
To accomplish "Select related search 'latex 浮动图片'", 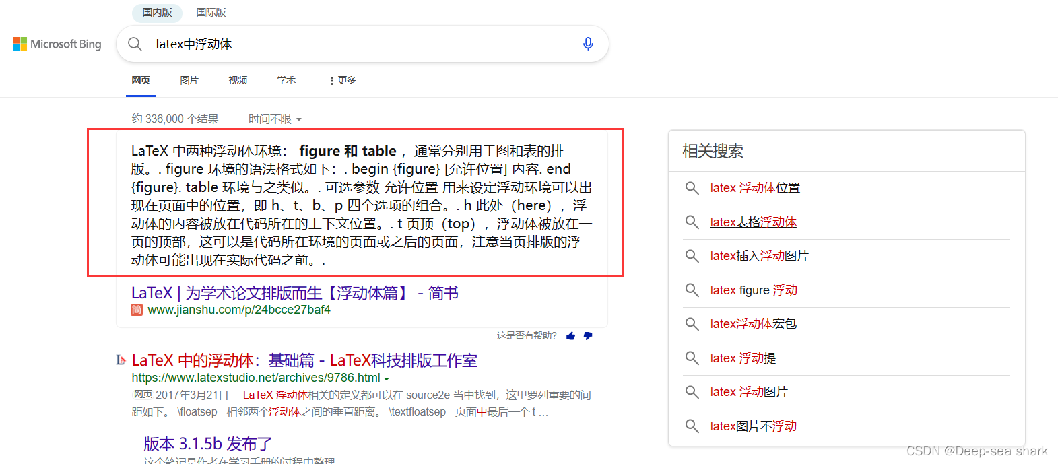I will click(749, 392).
